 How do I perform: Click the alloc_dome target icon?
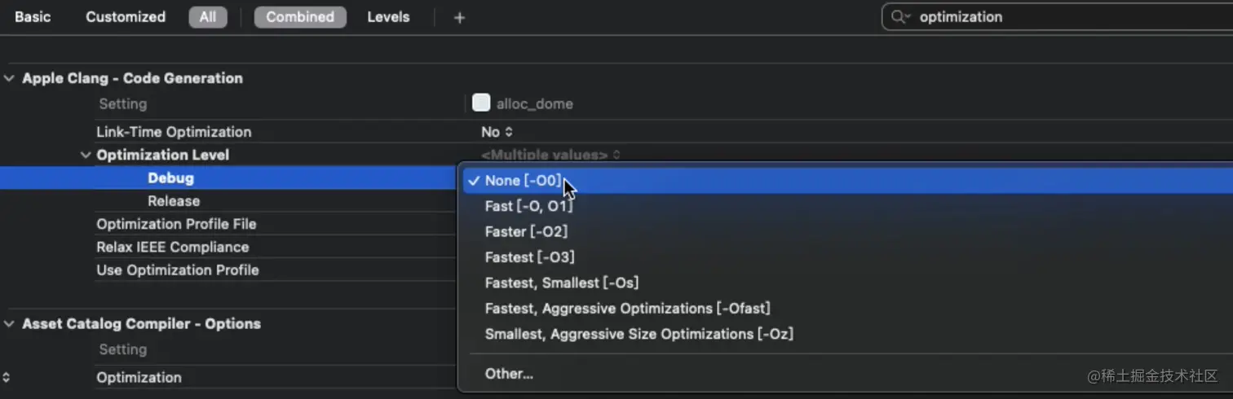click(x=481, y=103)
